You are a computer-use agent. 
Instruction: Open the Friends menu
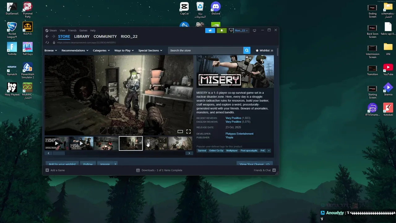click(72, 30)
